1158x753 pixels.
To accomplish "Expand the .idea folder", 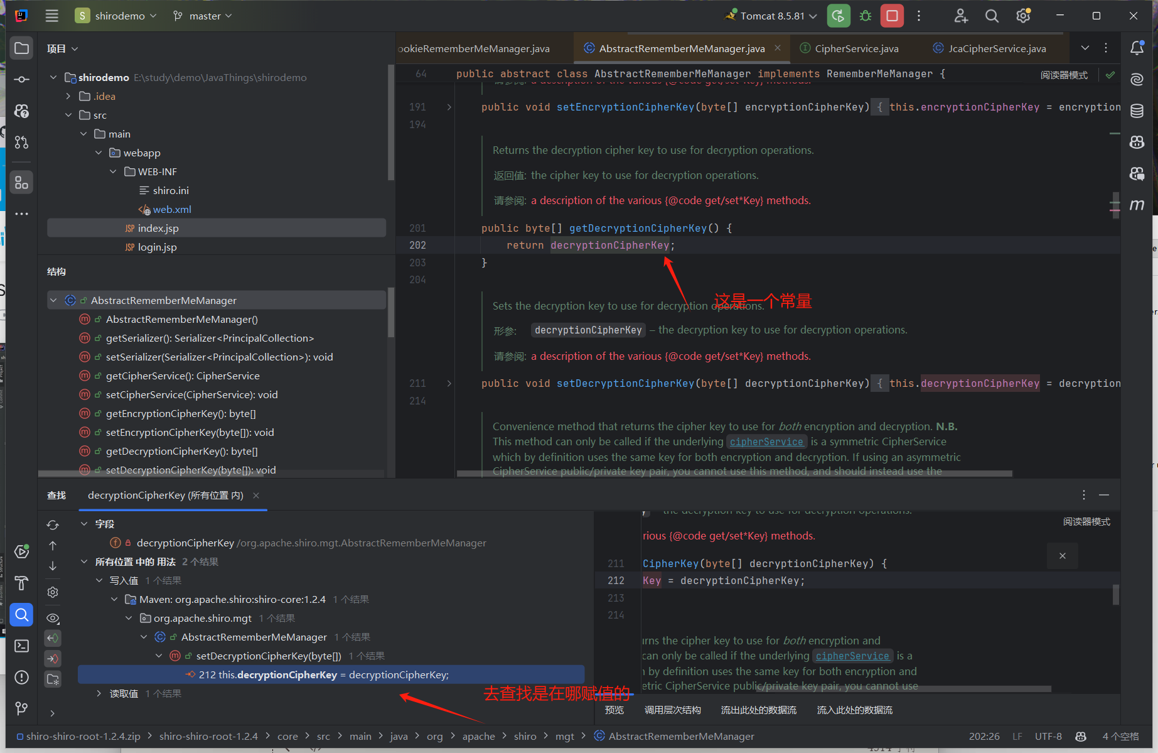I will coord(68,96).
